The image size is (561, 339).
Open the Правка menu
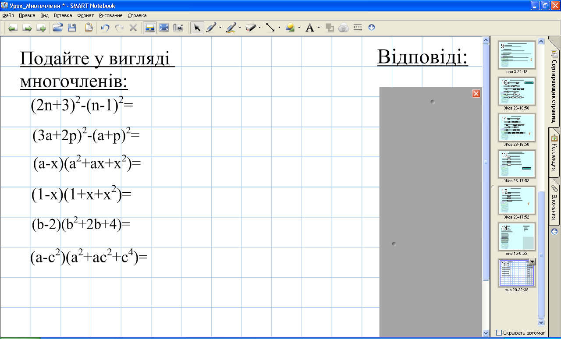pos(27,15)
